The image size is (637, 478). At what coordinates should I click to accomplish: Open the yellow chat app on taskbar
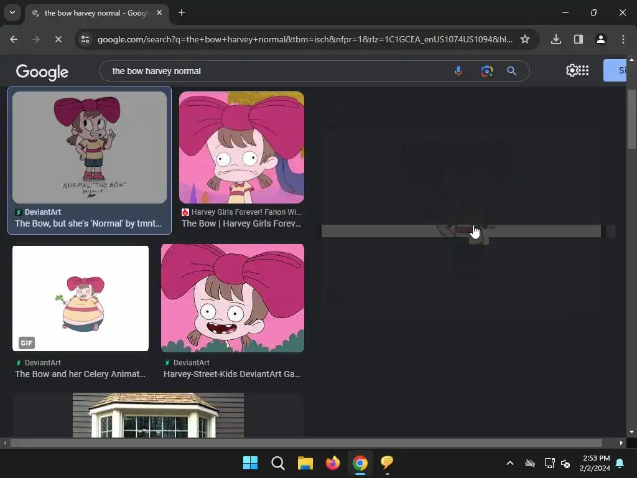pyautogui.click(x=387, y=462)
